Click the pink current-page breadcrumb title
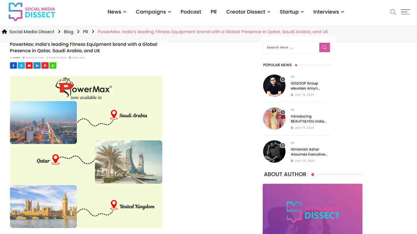Image resolution: width=417 pixels, height=234 pixels. [x=213, y=32]
